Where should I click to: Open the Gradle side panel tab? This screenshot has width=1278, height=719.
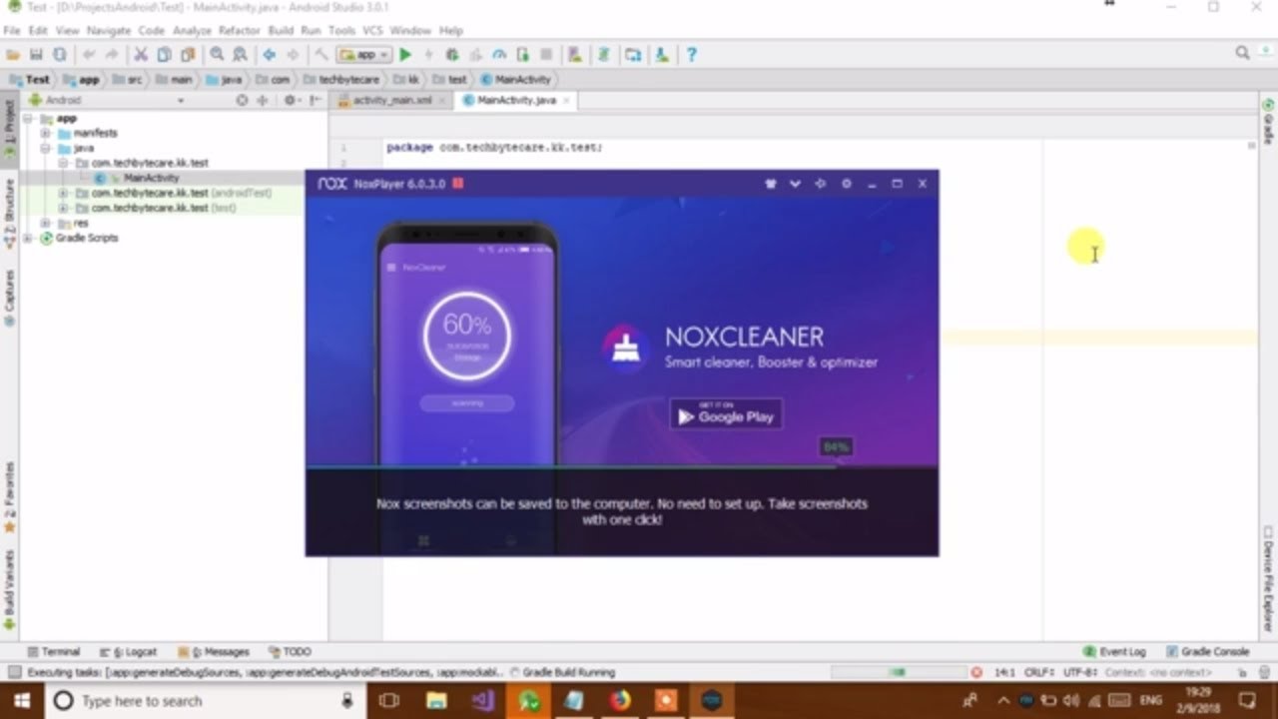tap(1268, 121)
